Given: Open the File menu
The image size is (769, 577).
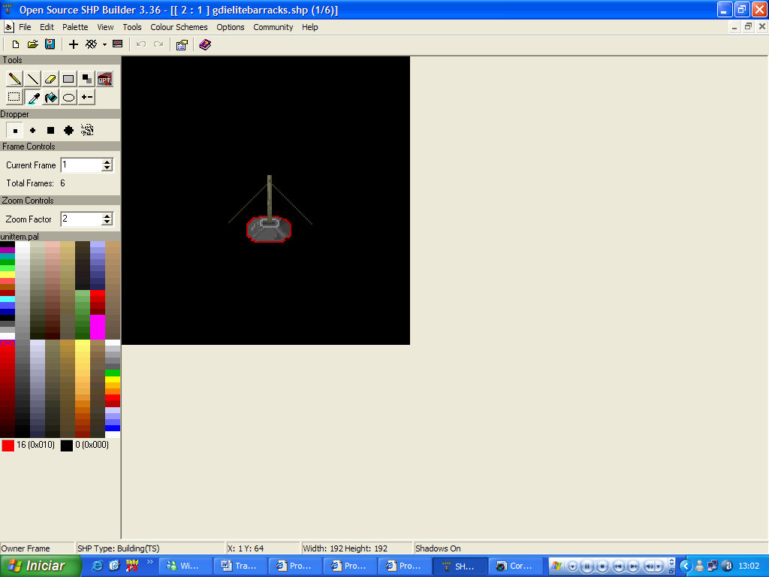Looking at the screenshot, I should pos(25,27).
